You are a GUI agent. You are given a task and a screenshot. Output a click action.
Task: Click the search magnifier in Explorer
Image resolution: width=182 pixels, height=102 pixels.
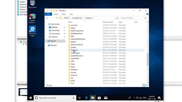[x=145, y=18]
